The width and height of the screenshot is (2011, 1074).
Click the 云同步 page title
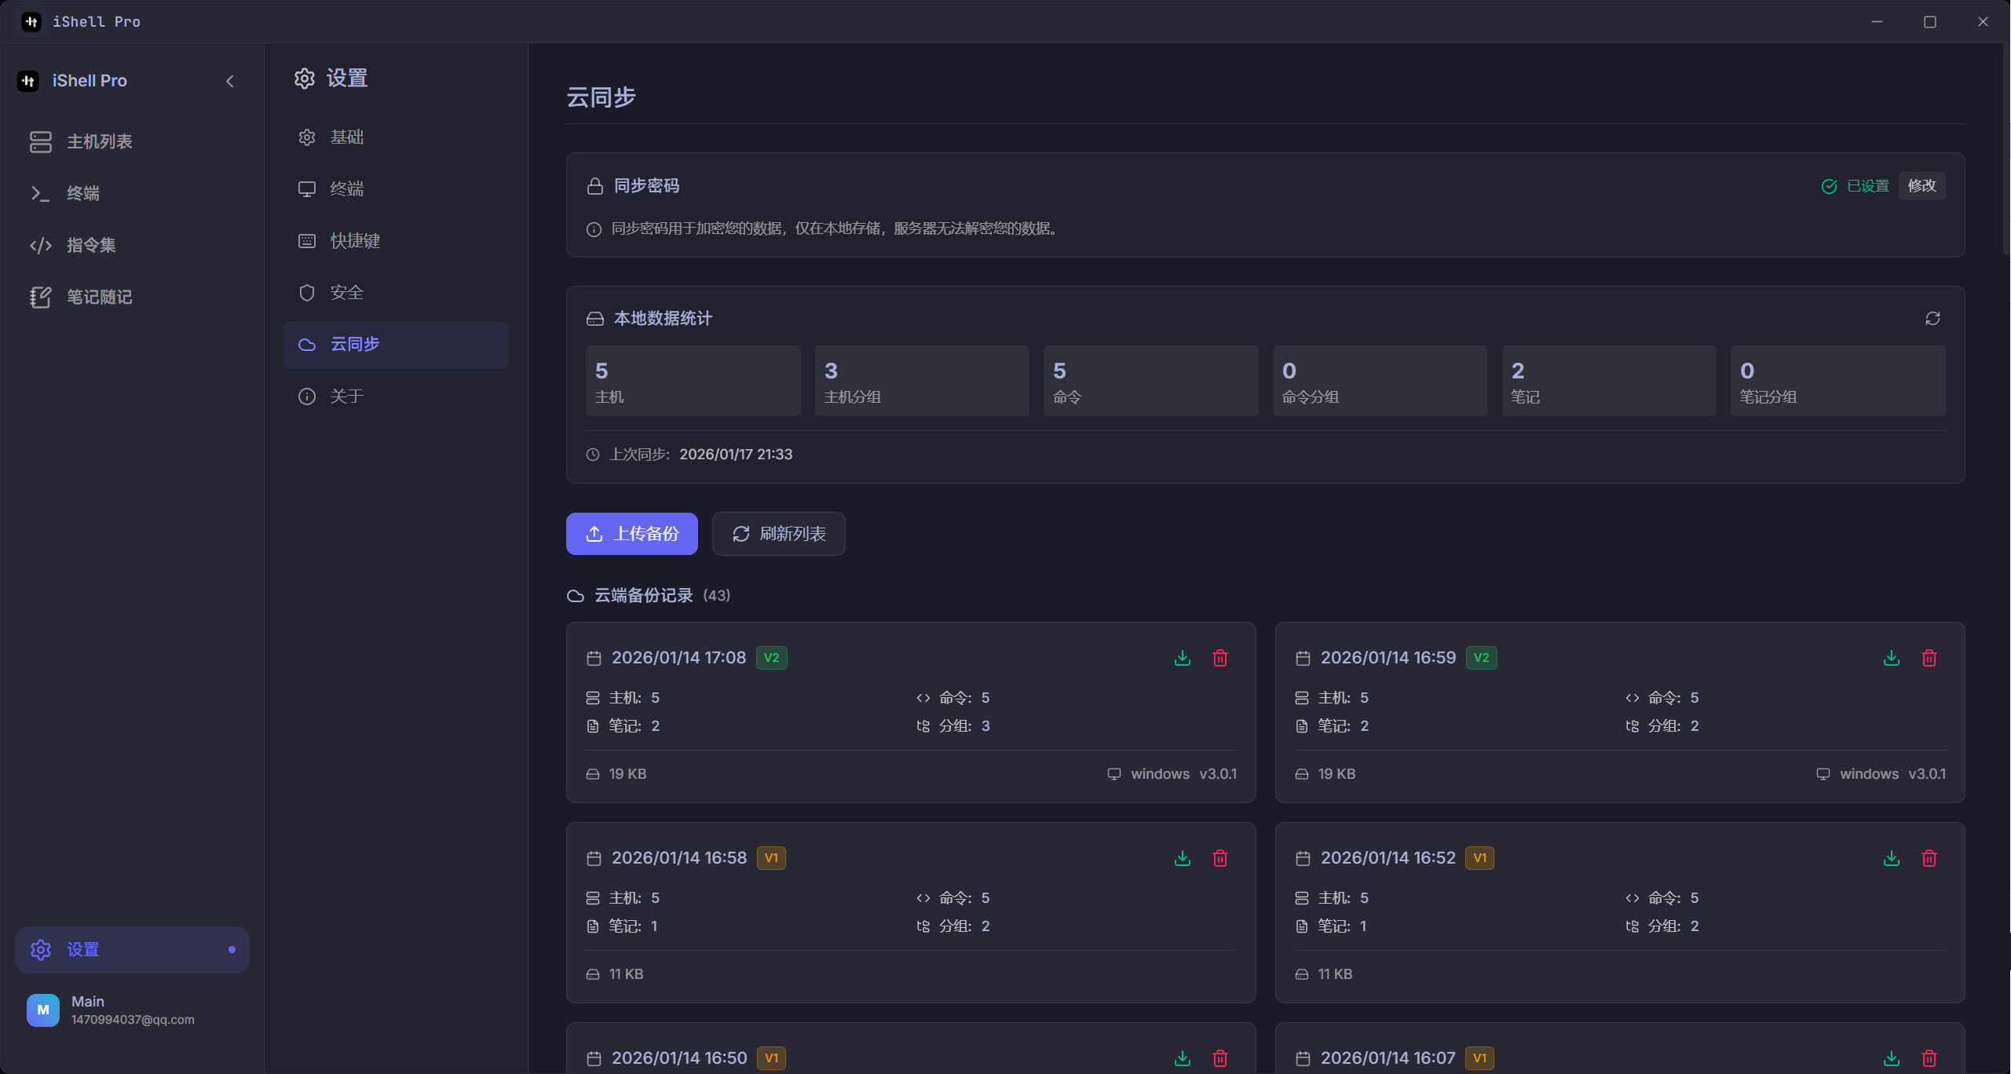point(601,97)
